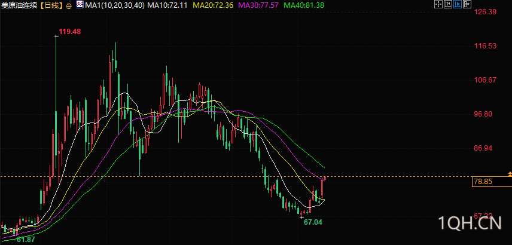Click the small up arrow above 78.85

point(510,173)
